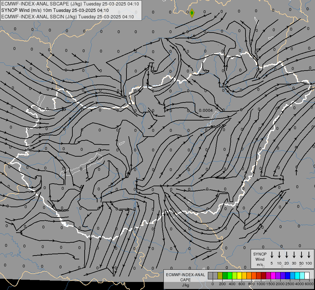Pick the orange swatch before the 800 tick
Screen dimensions: 315x290
point(249,275)
